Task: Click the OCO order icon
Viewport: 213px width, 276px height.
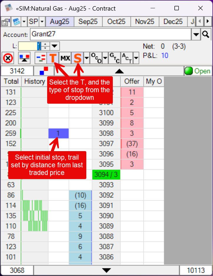Action: coord(95,58)
